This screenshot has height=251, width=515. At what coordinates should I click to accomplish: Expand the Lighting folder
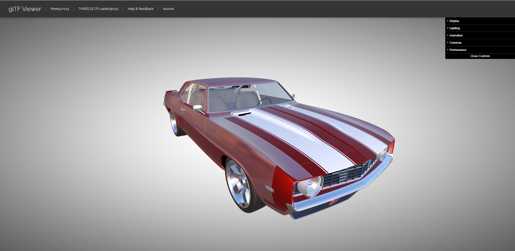(455, 28)
